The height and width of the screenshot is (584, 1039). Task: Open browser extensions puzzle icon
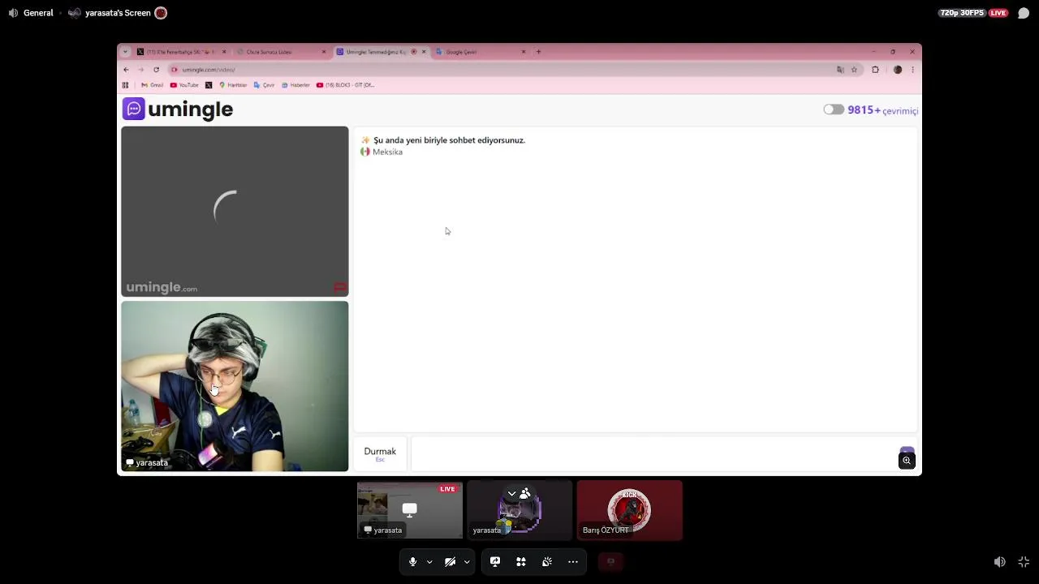(875, 70)
